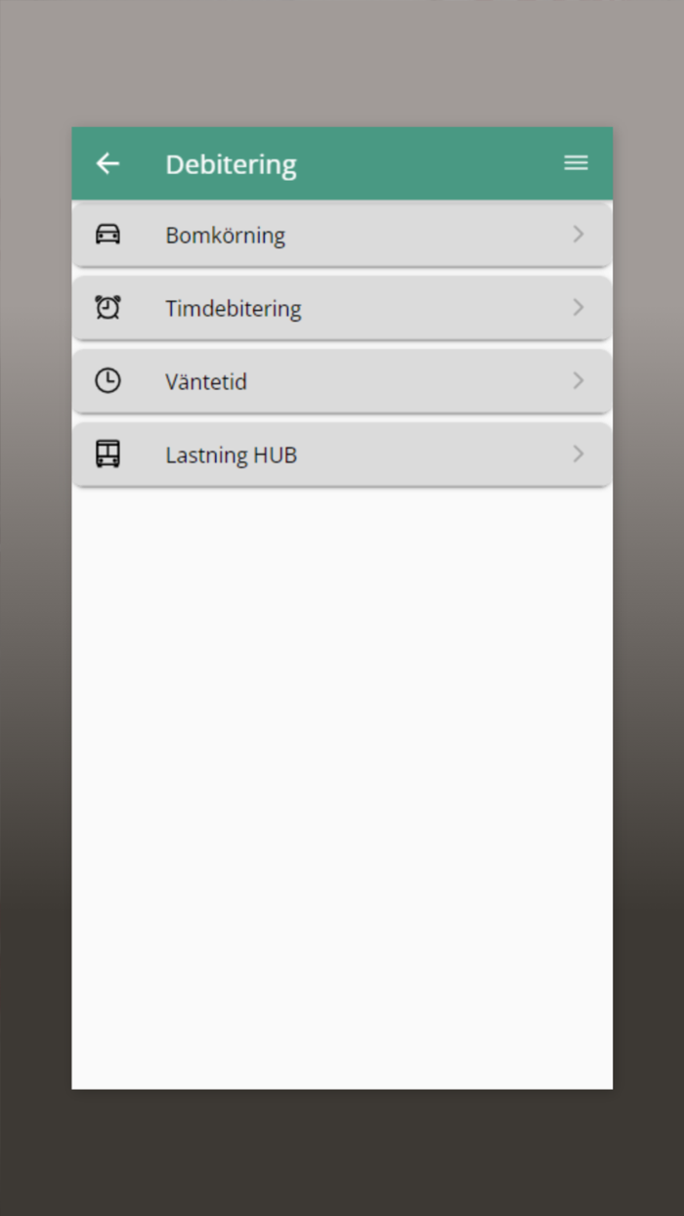Screen dimensions: 684x1216
Task: Expand Väntetid via its right chevron
Action: [578, 381]
